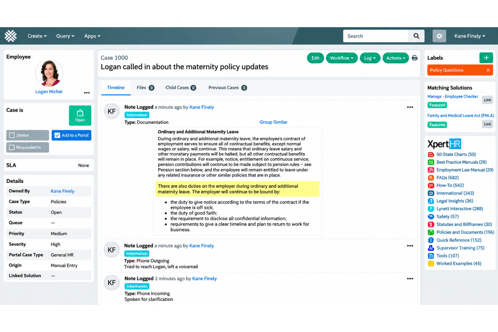Click Logan Michel's profile photo
Screen dimensions: 498x332
pyautogui.click(x=49, y=73)
